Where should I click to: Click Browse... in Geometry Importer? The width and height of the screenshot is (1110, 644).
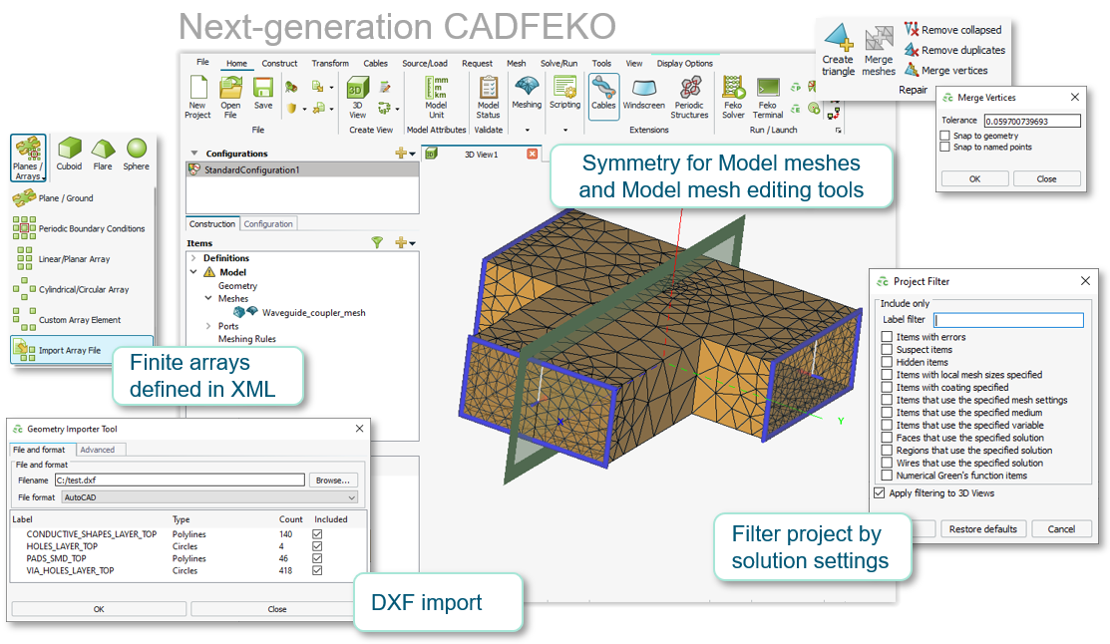332,480
